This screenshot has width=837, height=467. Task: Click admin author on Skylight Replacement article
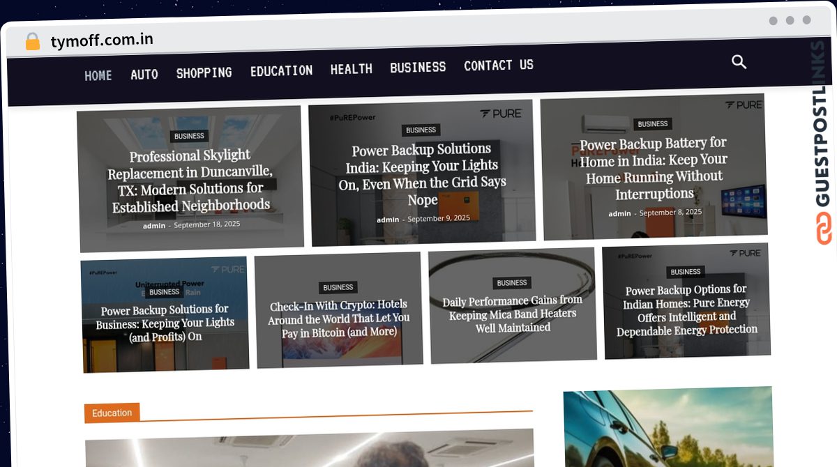pyautogui.click(x=154, y=226)
